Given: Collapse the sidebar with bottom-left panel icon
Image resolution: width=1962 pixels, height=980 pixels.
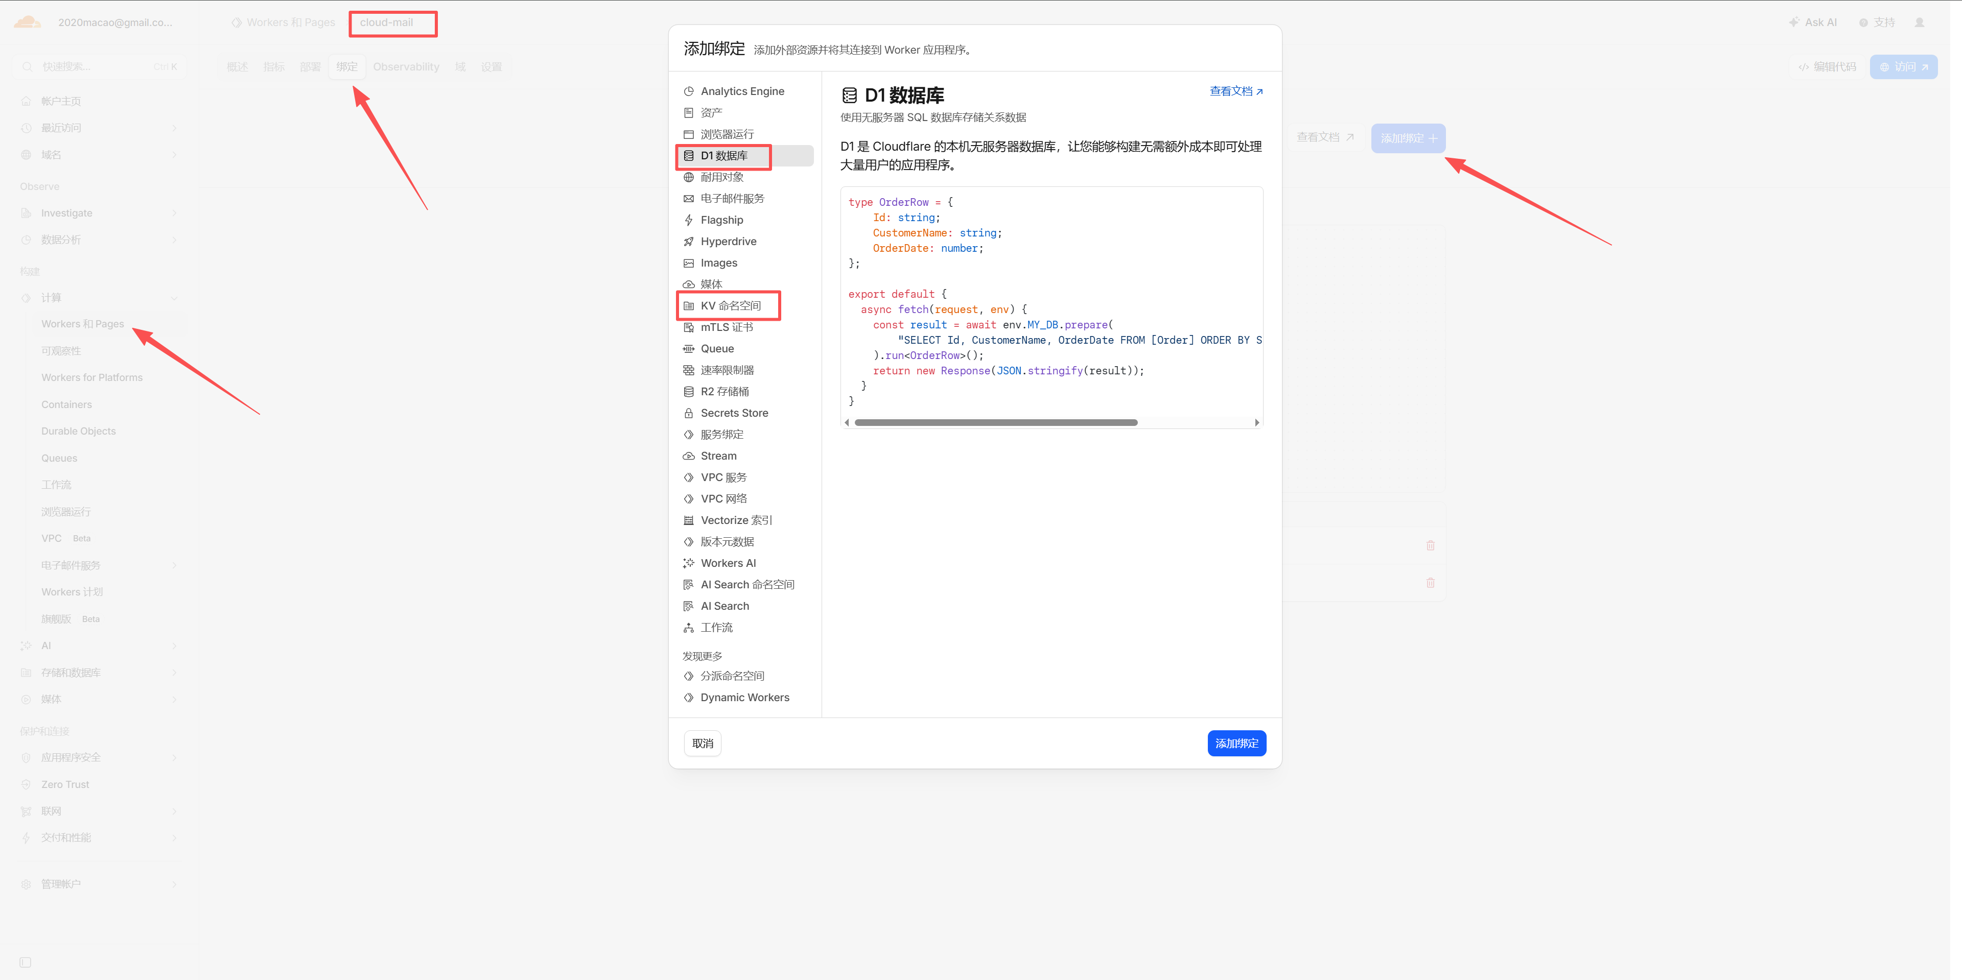Looking at the screenshot, I should coord(25,962).
